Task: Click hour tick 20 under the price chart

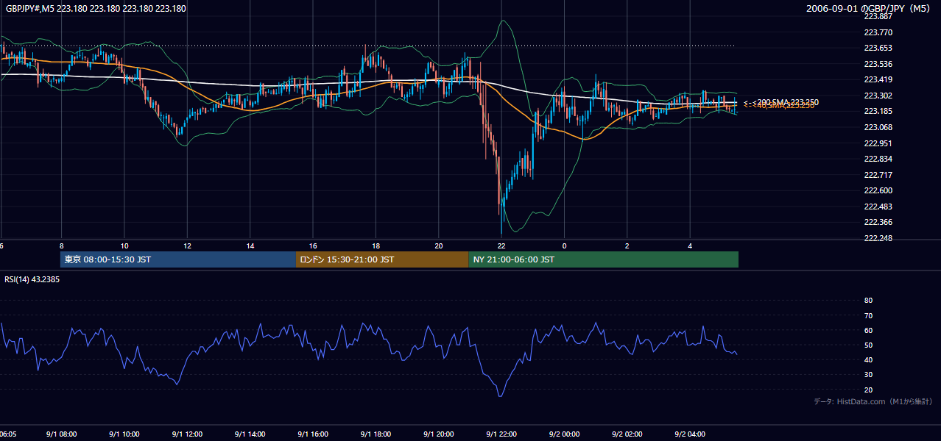Action: click(x=439, y=245)
